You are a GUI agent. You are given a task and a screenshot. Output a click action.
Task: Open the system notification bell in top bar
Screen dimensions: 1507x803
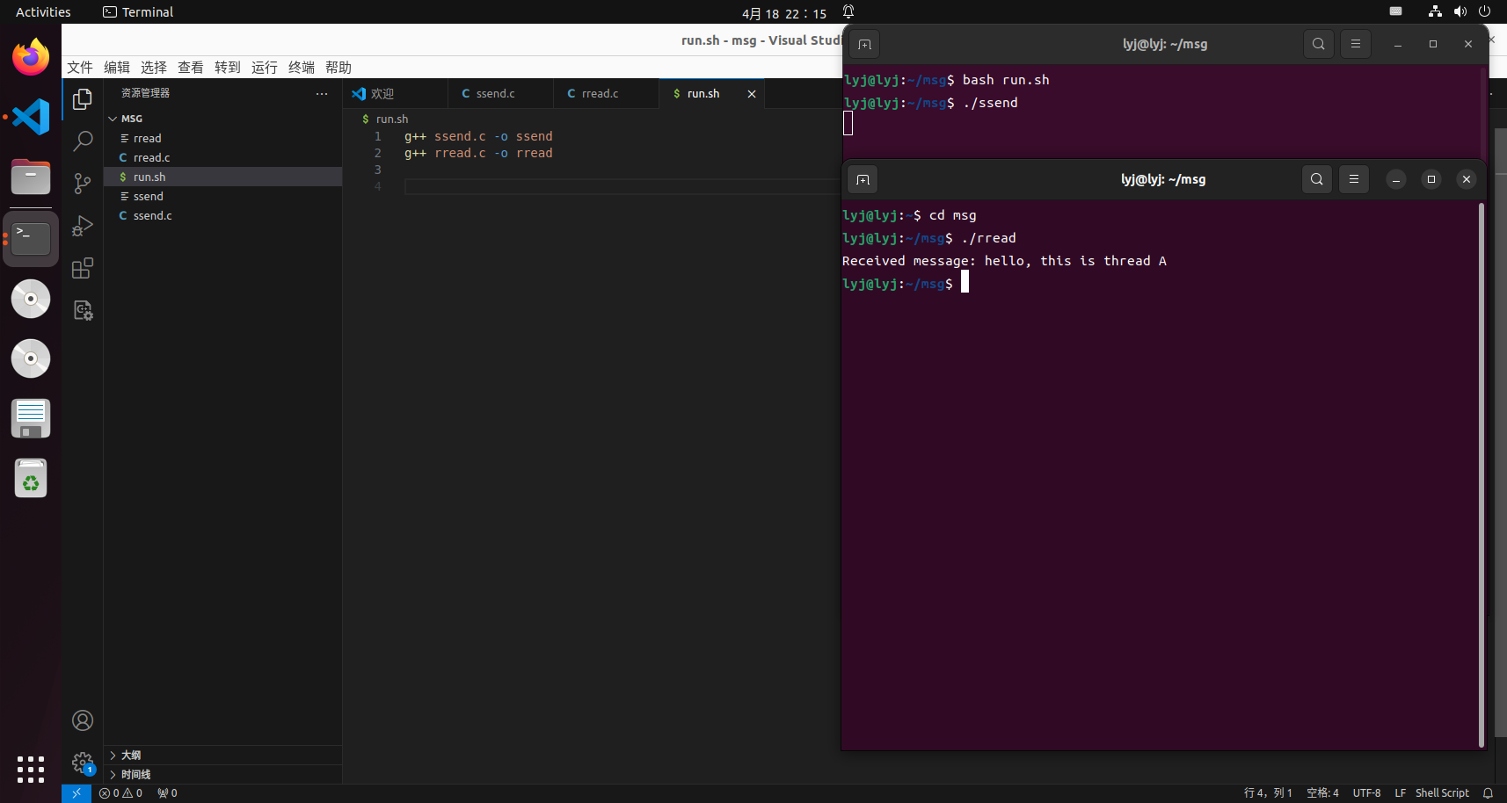click(848, 11)
